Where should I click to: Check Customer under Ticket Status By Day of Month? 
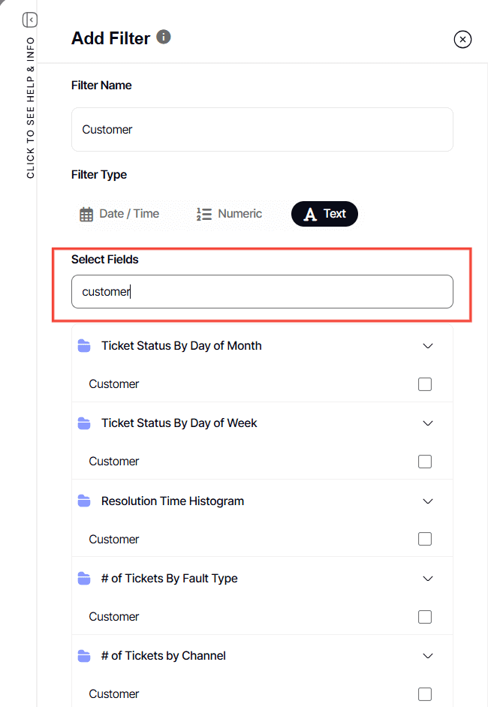click(425, 384)
